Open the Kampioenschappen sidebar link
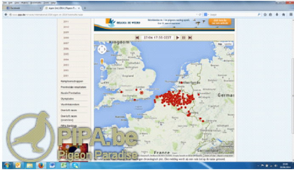Screen dimensions: 294x170 tap(71, 81)
